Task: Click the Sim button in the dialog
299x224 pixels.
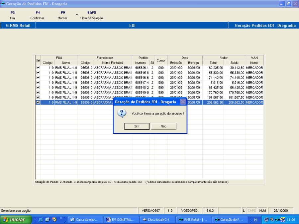Action: 137,126
